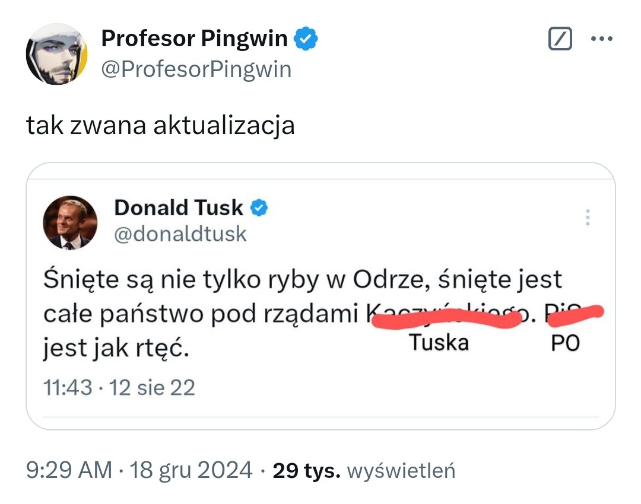
Task: Open the Profesor Pingwin display name link
Action: coord(194,39)
